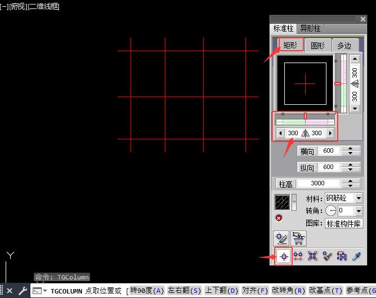Image resolution: width=376 pixels, height=298 pixels.
Task: Click the X to close the command line
Action: (10, 291)
